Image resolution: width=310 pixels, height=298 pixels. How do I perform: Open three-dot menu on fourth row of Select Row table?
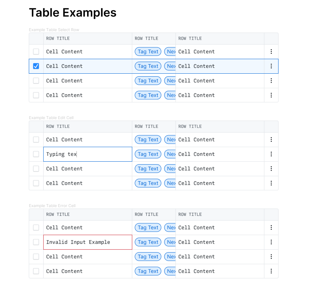(x=271, y=95)
